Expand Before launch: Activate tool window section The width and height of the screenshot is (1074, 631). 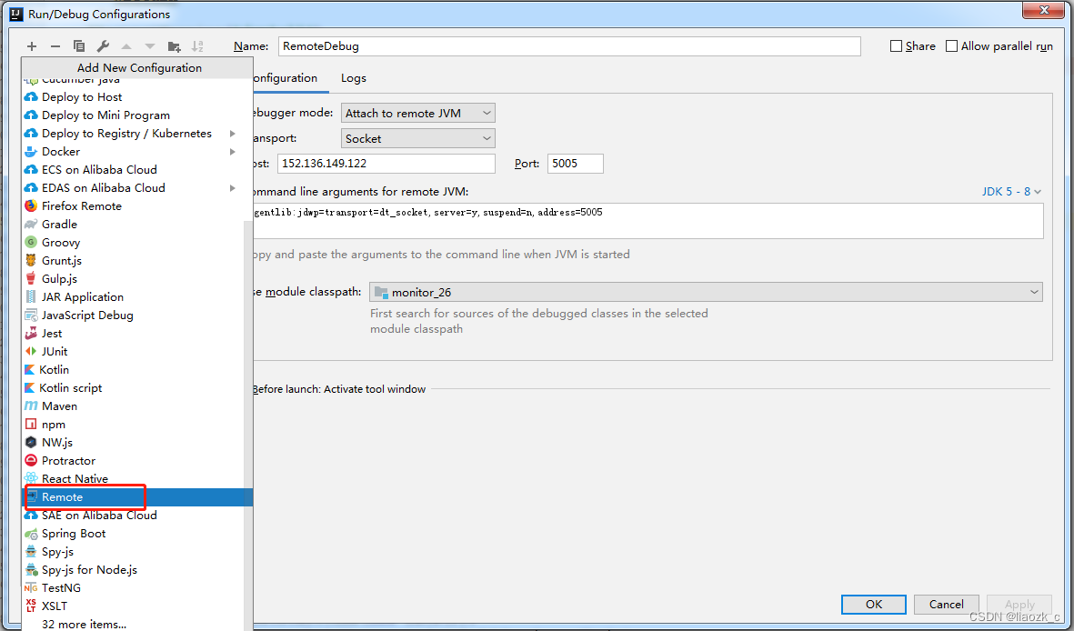pos(339,389)
